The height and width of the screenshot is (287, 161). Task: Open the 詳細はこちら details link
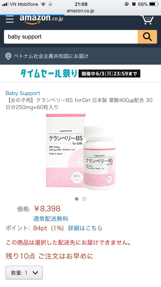pos(85,228)
